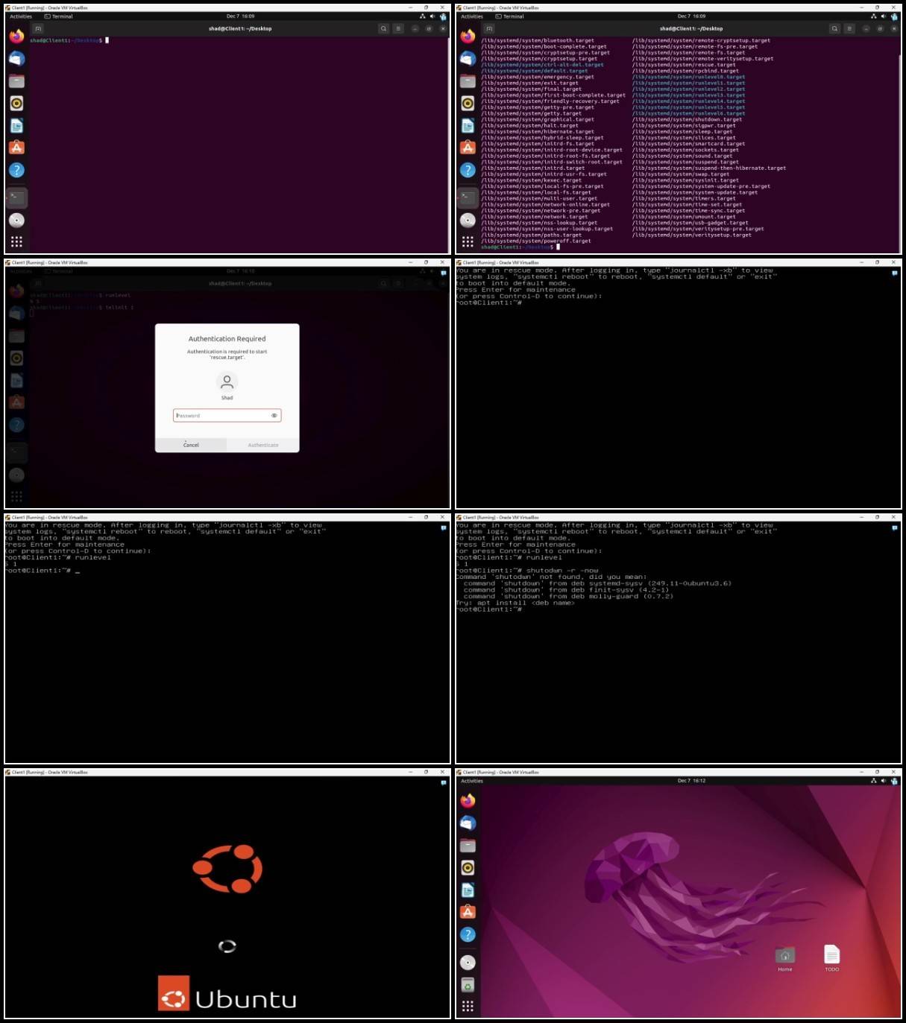Open Trash from the jellyfish desktop dock

pyautogui.click(x=468, y=986)
